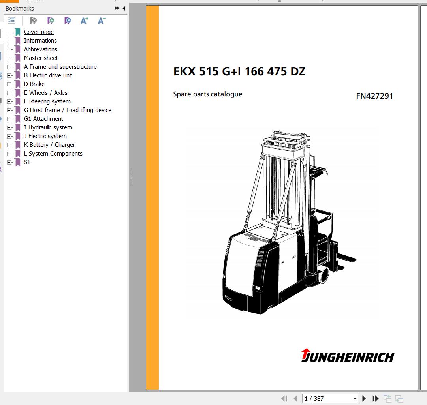Open the Cover page bookmark
427x405 pixels.
pyautogui.click(x=39, y=32)
